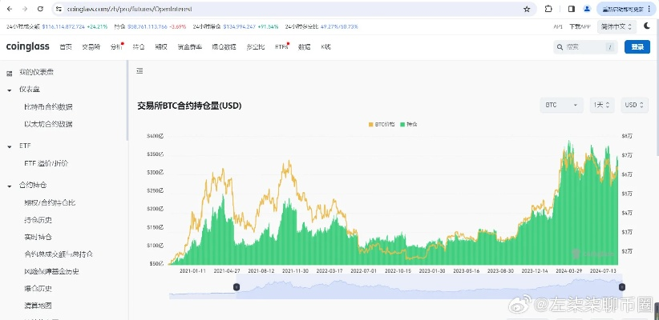Collapse the ETF section in sidebar
The height and width of the screenshot is (320, 659).
click(10, 146)
